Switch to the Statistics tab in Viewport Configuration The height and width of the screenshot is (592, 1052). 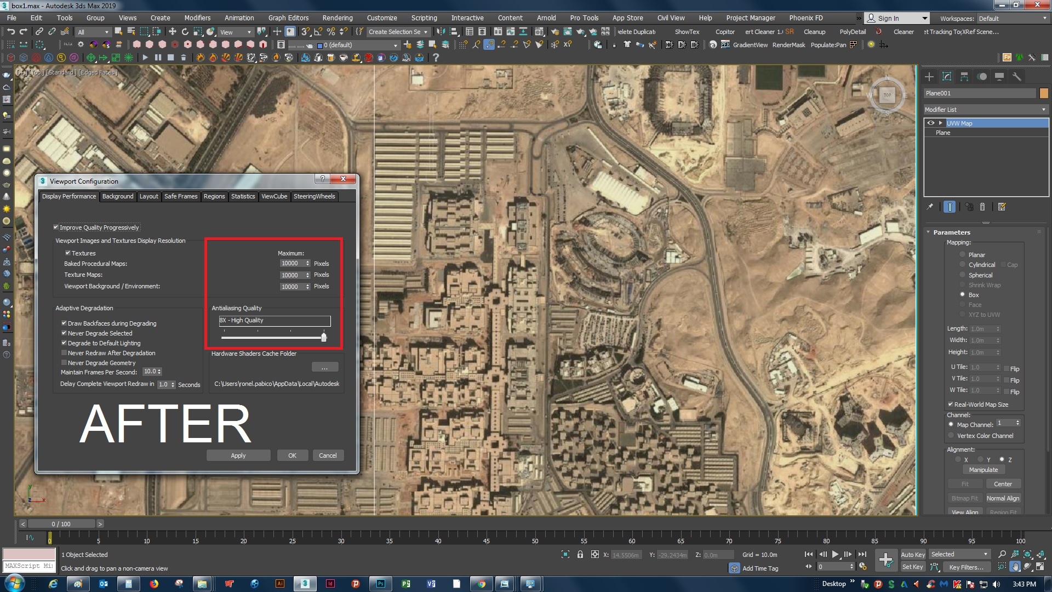(x=243, y=196)
